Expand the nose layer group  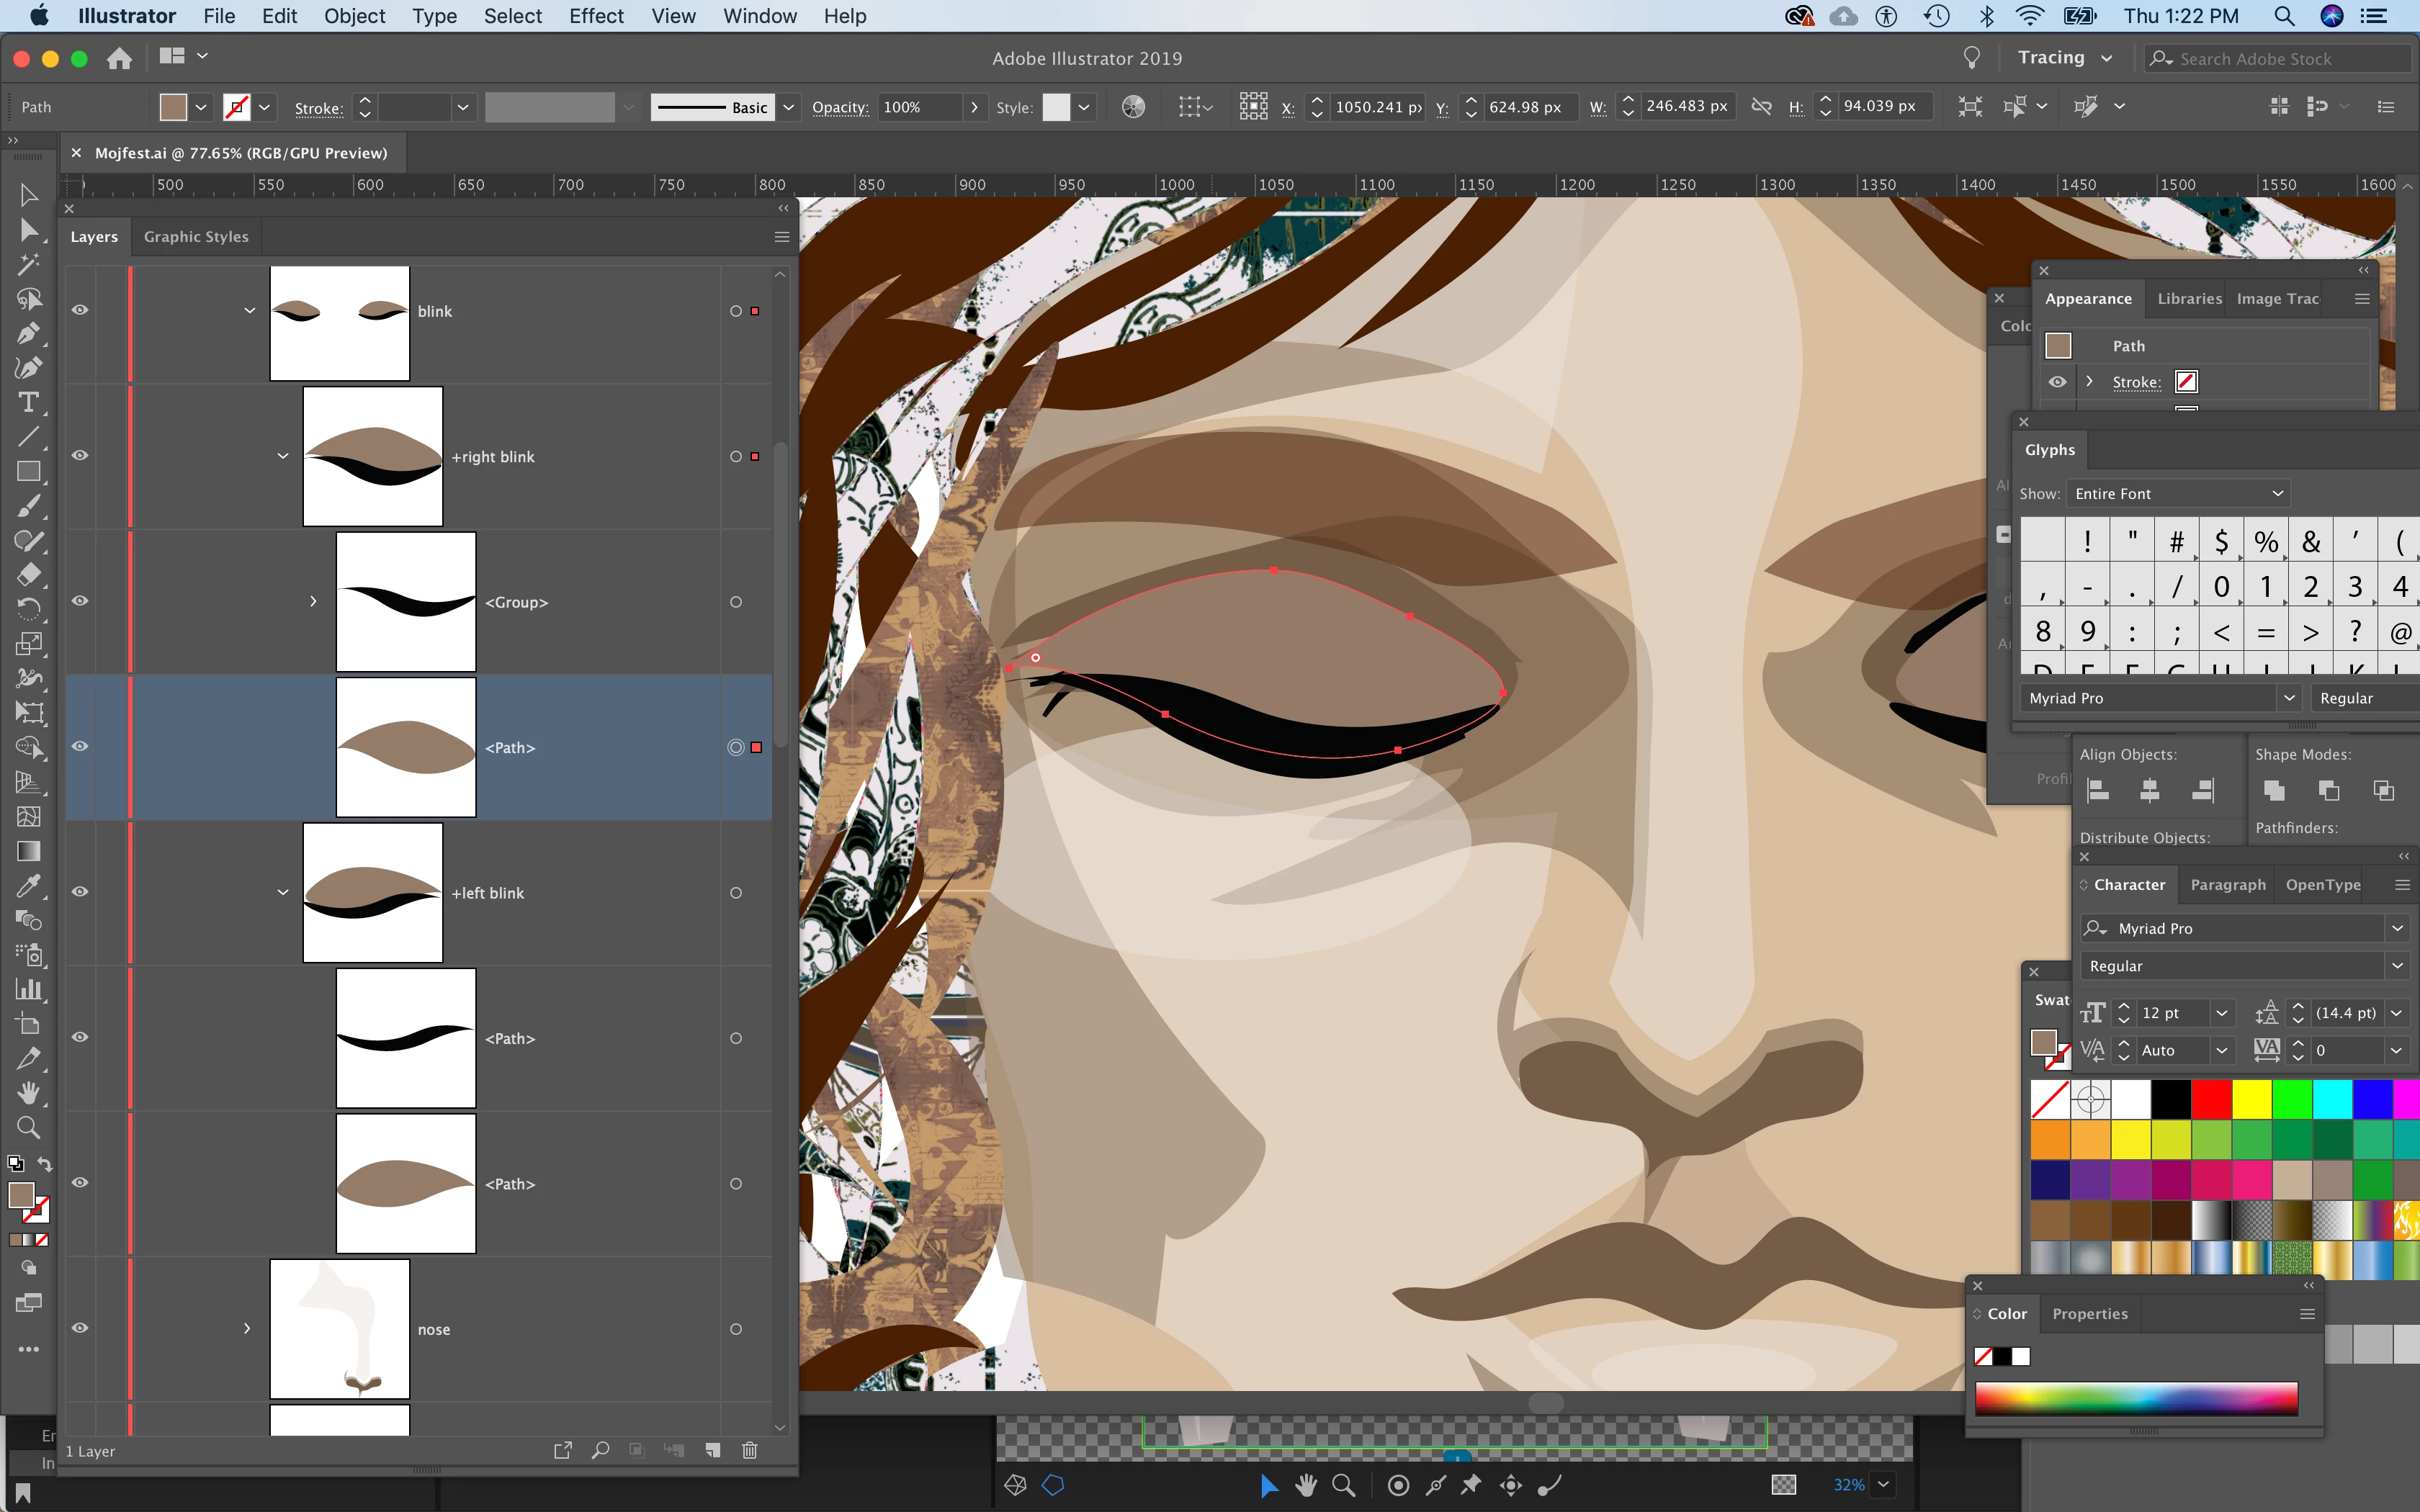(x=247, y=1328)
